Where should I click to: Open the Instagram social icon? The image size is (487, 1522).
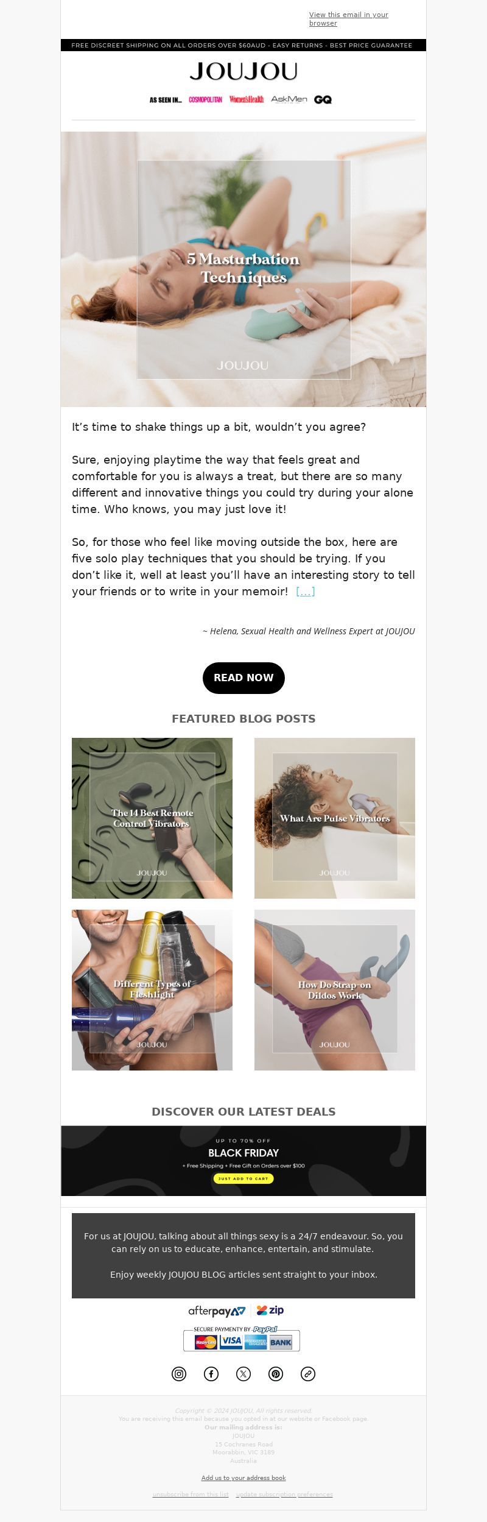[179, 1374]
